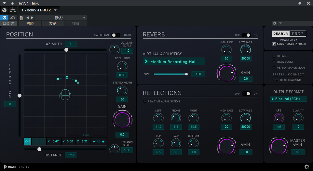
Task: Click the automation read icon beside power
Action: click(x=13, y=18)
